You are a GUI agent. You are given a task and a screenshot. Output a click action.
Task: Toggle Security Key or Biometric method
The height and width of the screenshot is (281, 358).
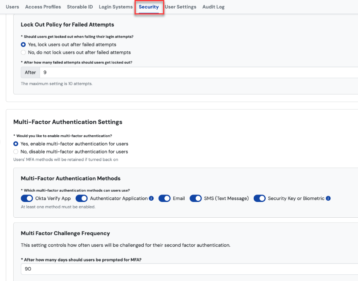pos(259,199)
